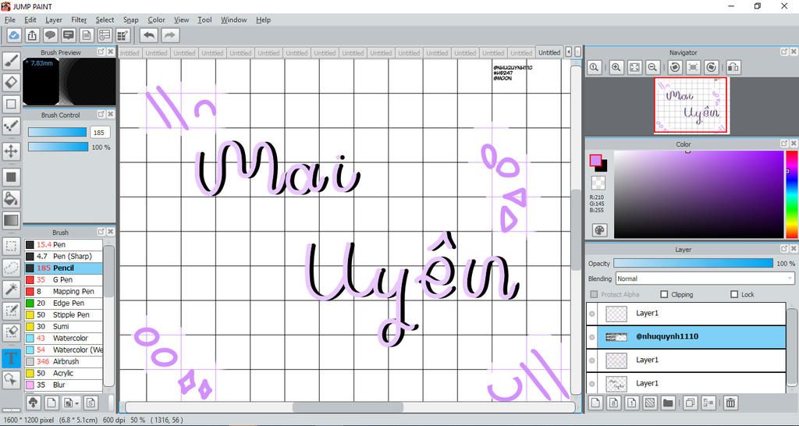Toggle visibility of the layer below @nhuquynh1110
Screen dimensions: 799x426
591,360
